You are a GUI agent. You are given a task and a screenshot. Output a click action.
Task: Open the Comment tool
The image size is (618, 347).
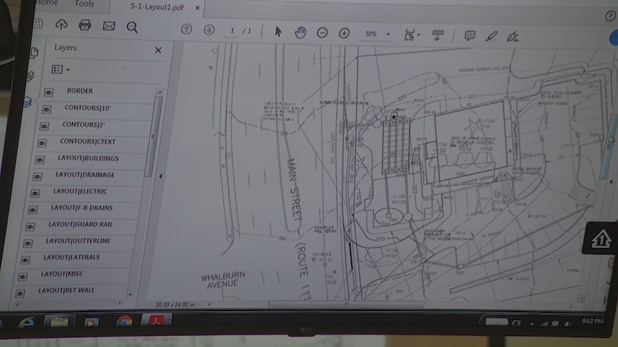pos(469,35)
